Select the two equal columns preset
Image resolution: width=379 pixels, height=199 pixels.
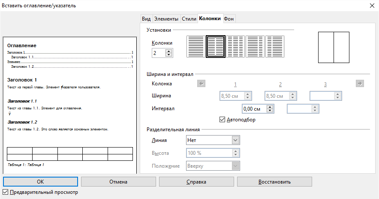215,46
